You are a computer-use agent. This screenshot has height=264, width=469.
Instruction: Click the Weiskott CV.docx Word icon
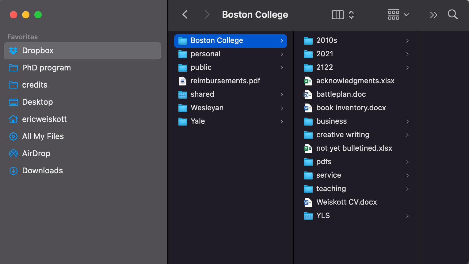tap(308, 202)
